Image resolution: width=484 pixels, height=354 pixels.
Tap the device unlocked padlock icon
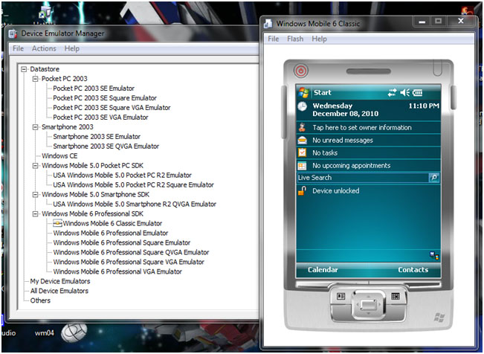point(302,190)
